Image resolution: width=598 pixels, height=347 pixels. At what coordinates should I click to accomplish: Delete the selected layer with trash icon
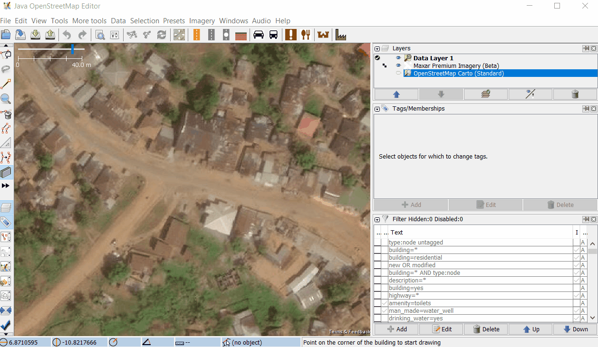(575, 94)
